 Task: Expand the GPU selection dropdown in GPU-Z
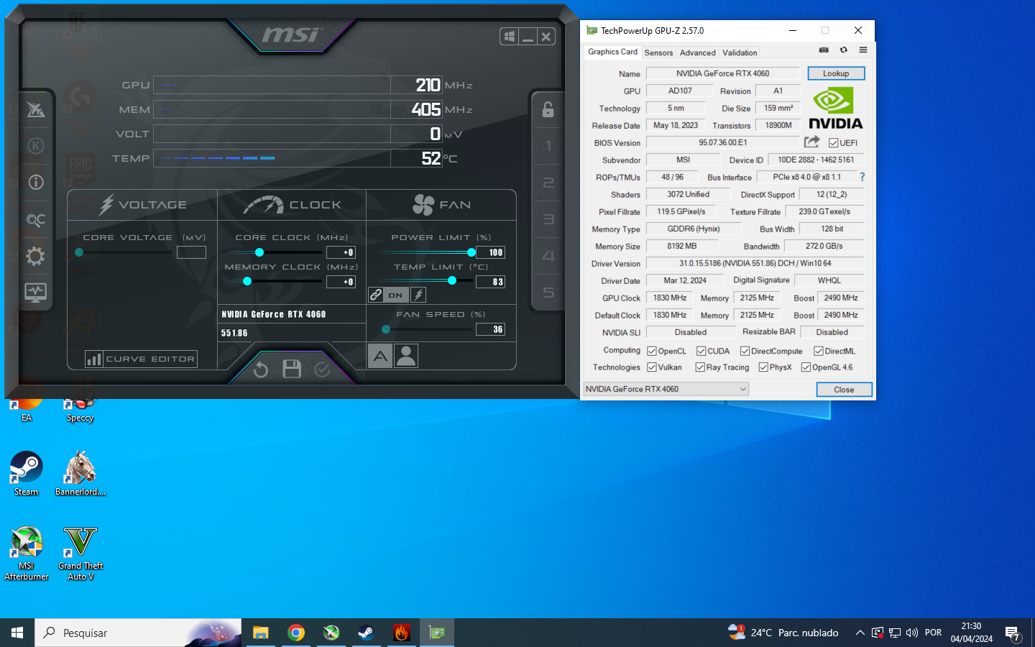point(666,389)
